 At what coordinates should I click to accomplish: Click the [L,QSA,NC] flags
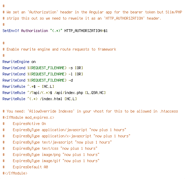pos(95,93)
